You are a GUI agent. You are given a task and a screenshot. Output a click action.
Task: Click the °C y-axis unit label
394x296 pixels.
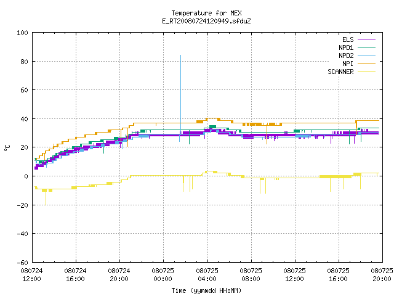tap(7, 148)
